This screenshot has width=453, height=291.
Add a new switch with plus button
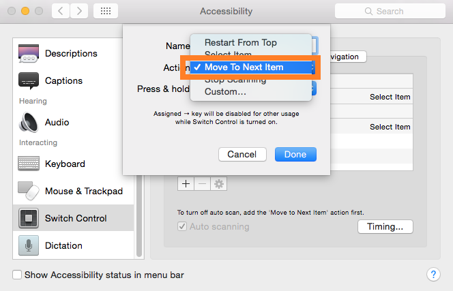(x=186, y=184)
